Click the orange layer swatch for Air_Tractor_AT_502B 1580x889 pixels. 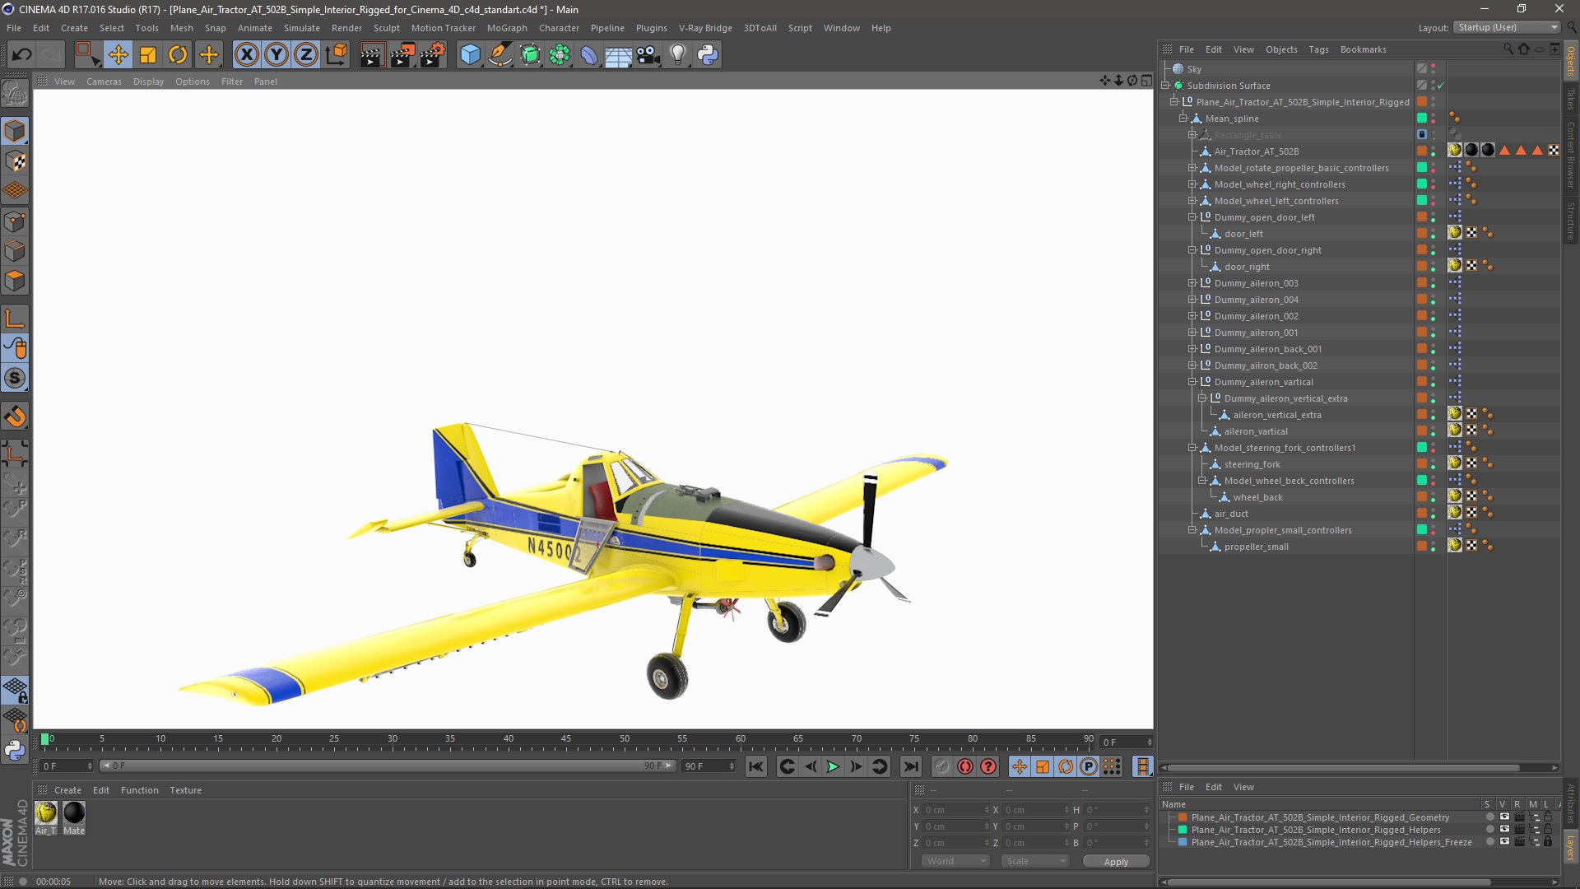[1421, 151]
